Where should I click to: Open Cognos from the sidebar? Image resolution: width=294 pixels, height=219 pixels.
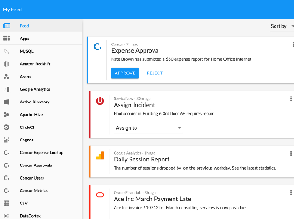tap(41, 140)
